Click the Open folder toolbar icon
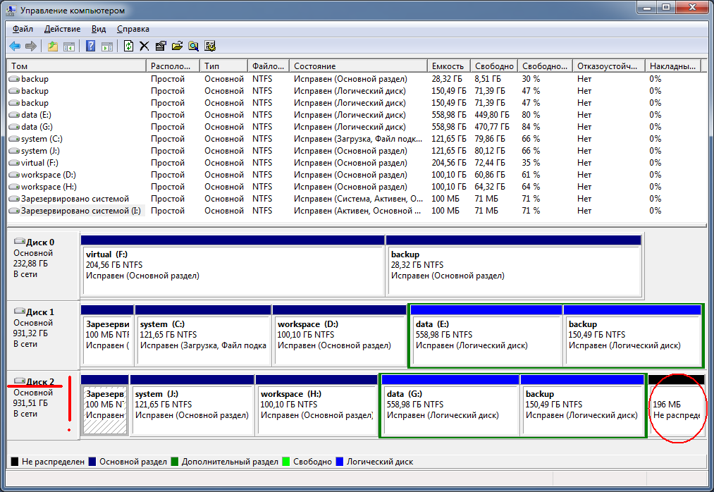The image size is (714, 492). coord(177,47)
